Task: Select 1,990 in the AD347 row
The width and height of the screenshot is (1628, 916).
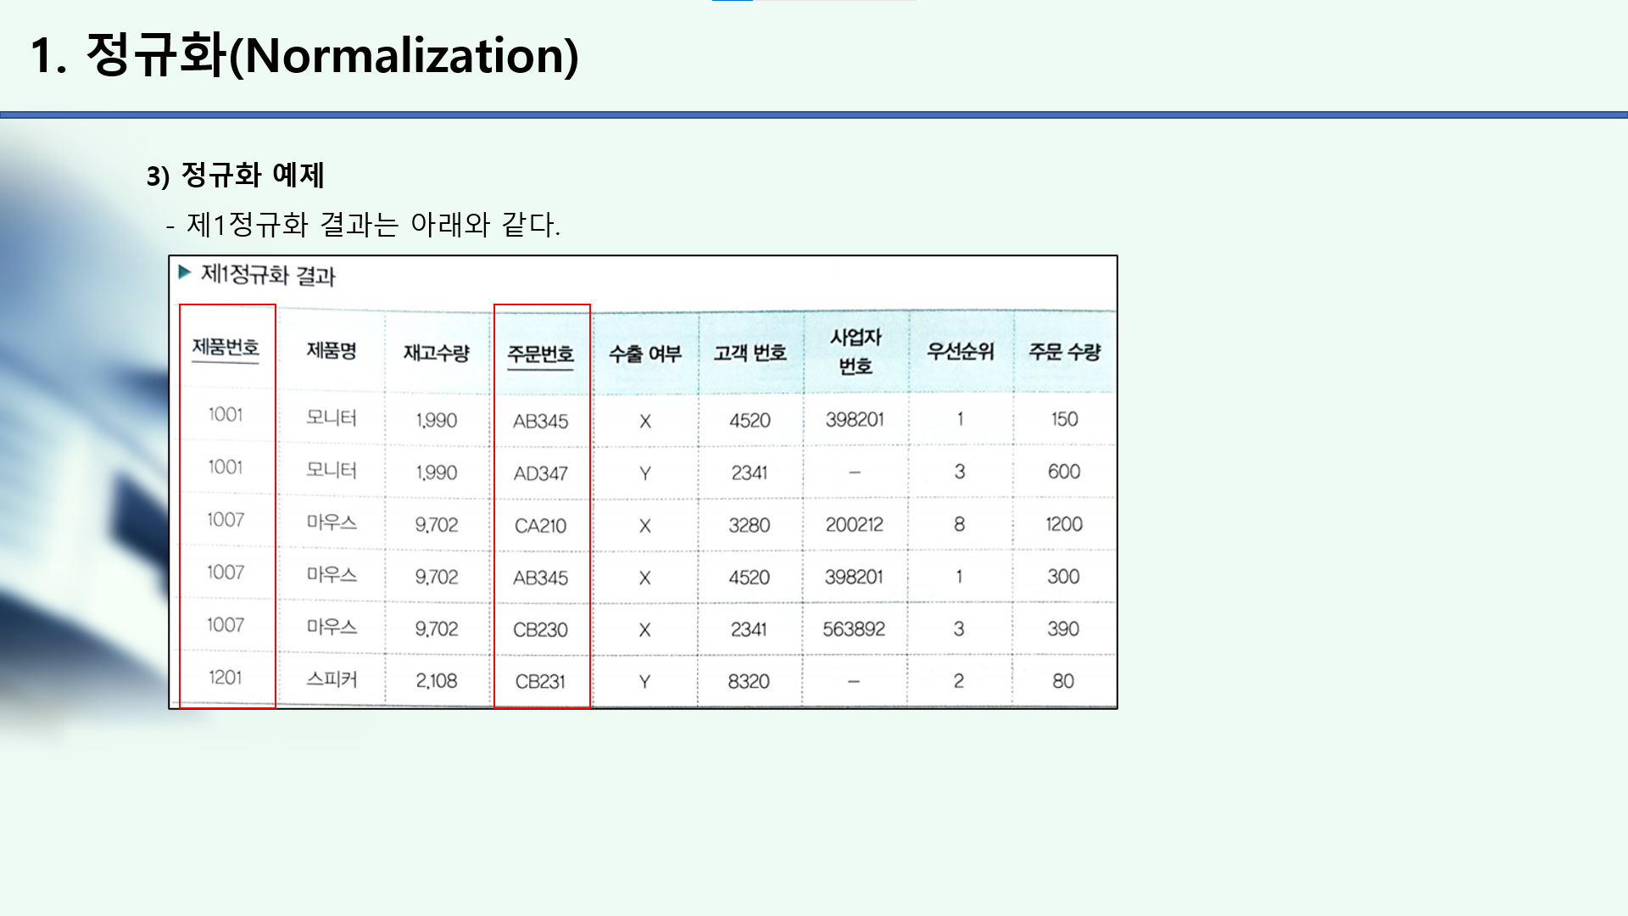Action: (x=436, y=472)
